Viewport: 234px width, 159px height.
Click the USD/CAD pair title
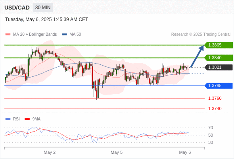[x=17, y=8]
